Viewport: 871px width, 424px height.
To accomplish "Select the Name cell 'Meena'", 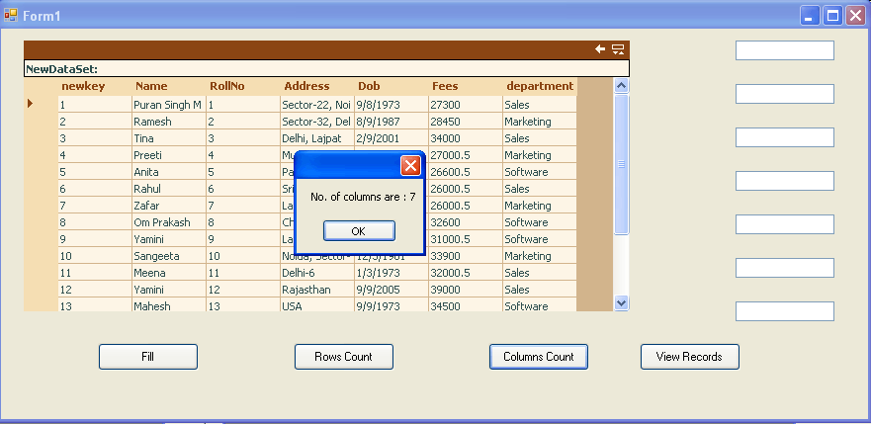I will (169, 273).
